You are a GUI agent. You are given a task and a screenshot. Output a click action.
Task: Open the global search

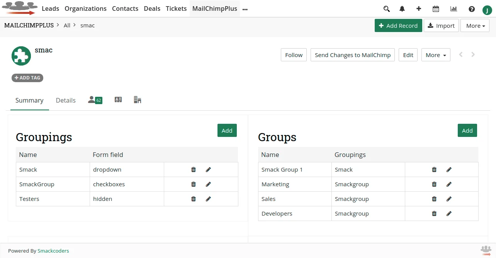click(x=386, y=8)
